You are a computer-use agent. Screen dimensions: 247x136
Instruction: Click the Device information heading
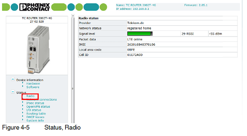point(30,80)
